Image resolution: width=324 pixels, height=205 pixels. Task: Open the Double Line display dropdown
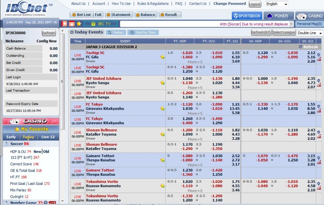[310, 33]
